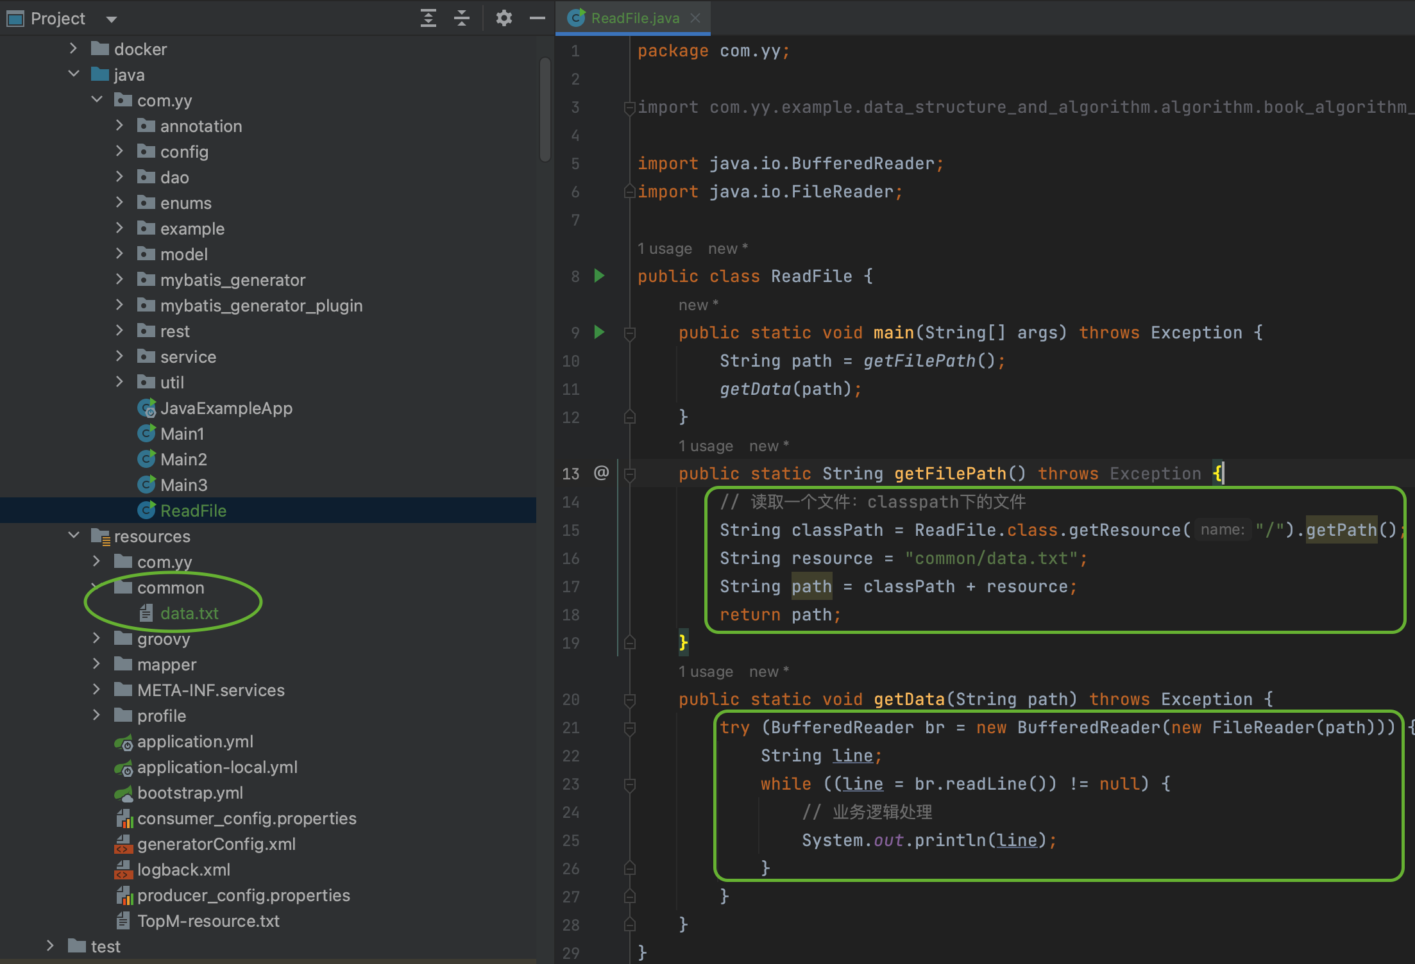Open Project panel settings gear

(x=504, y=18)
